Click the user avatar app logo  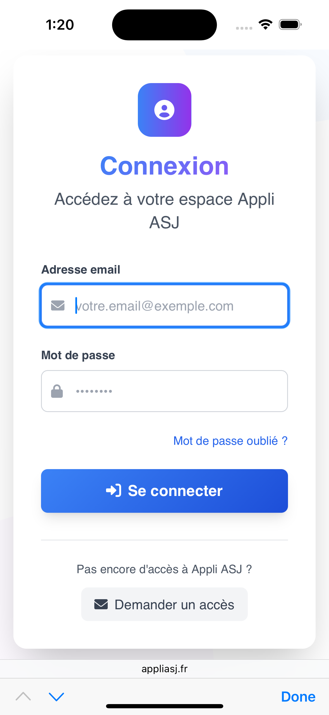[x=165, y=110]
